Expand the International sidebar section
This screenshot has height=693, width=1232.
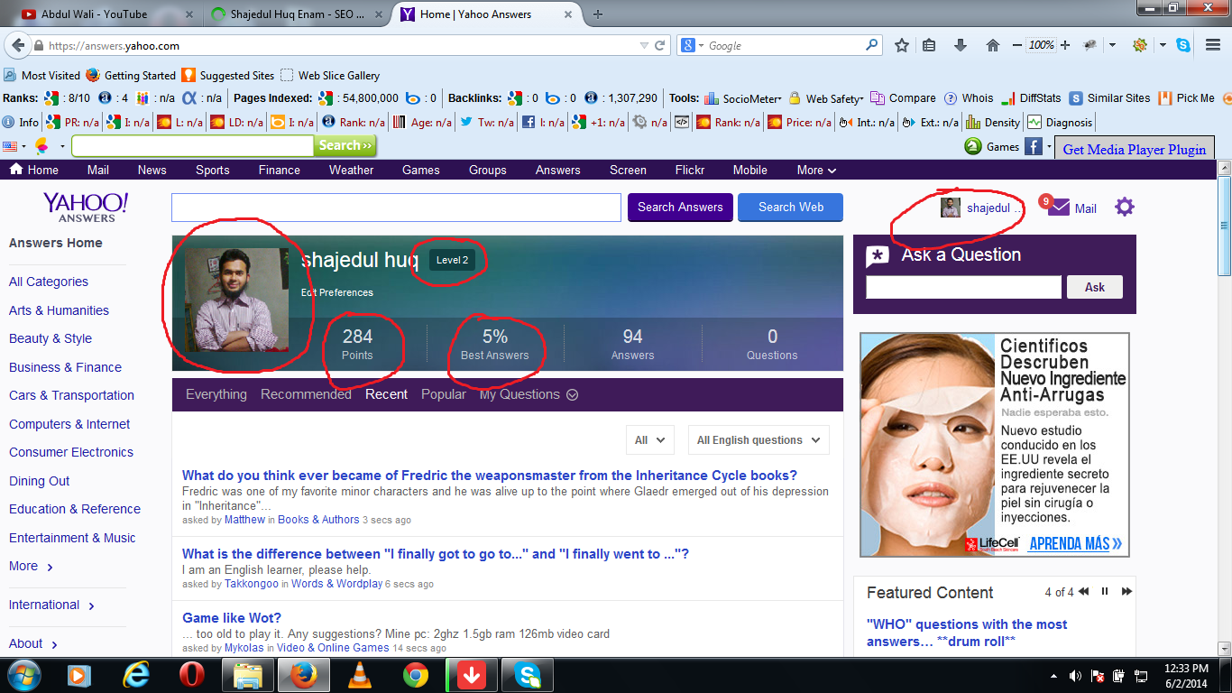point(52,605)
